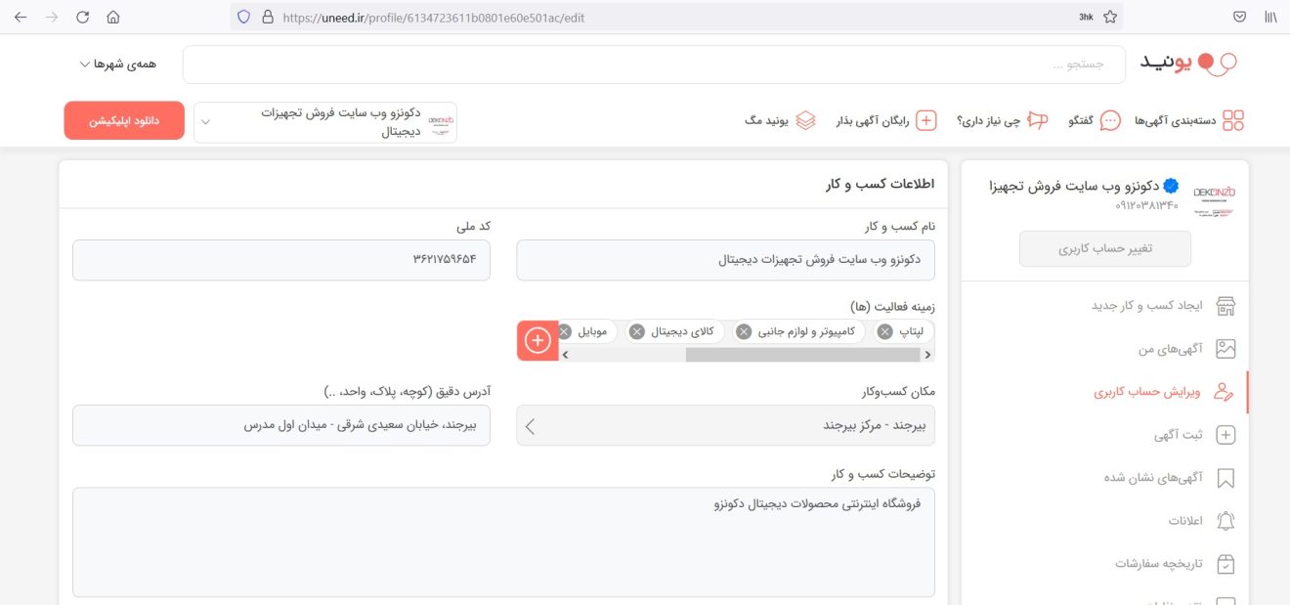This screenshot has width=1290, height=605.
Task: Open the مکان کسب‌وکار location chooser
Action: [x=725, y=425]
